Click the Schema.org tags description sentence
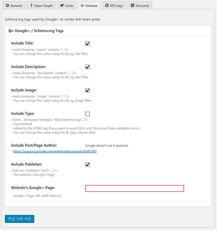Image resolution: width=217 pixels, height=230 pixels. click(x=53, y=19)
